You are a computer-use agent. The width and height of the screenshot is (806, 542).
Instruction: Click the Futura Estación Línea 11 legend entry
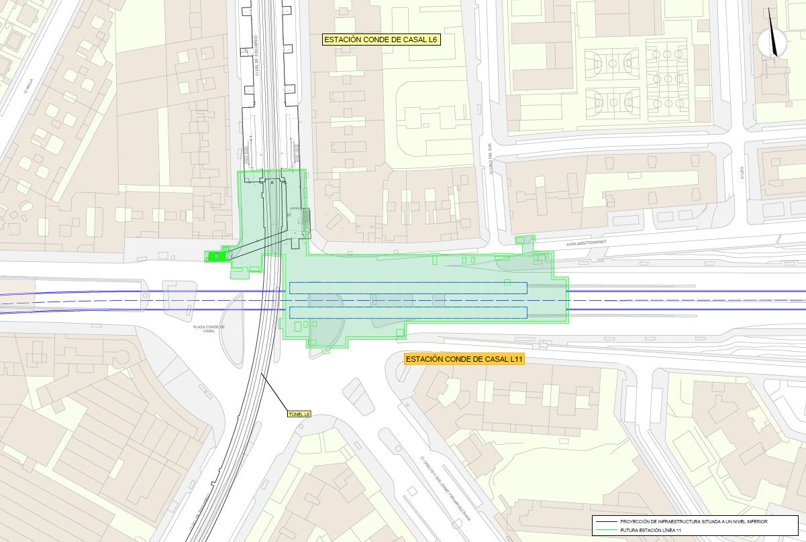tap(664, 530)
